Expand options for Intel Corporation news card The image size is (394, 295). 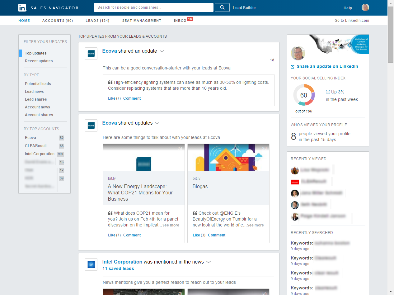pos(209,262)
